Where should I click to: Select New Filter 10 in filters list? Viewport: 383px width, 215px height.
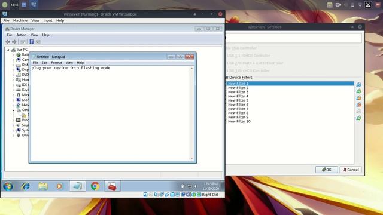pyautogui.click(x=290, y=121)
